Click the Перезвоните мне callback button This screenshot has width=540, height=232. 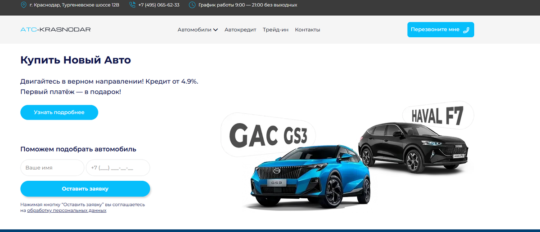441,30
